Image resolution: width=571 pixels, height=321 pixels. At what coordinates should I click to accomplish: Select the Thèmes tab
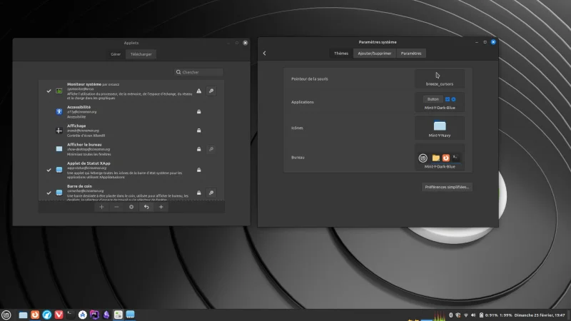click(341, 53)
